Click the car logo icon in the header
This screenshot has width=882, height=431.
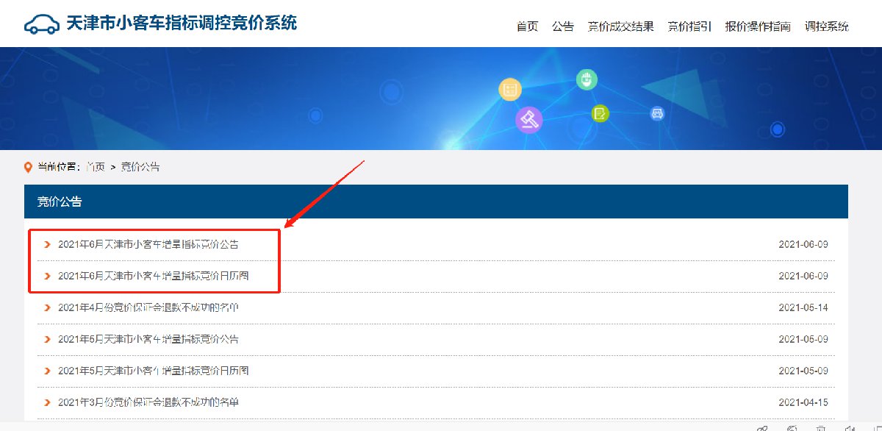pyautogui.click(x=41, y=24)
